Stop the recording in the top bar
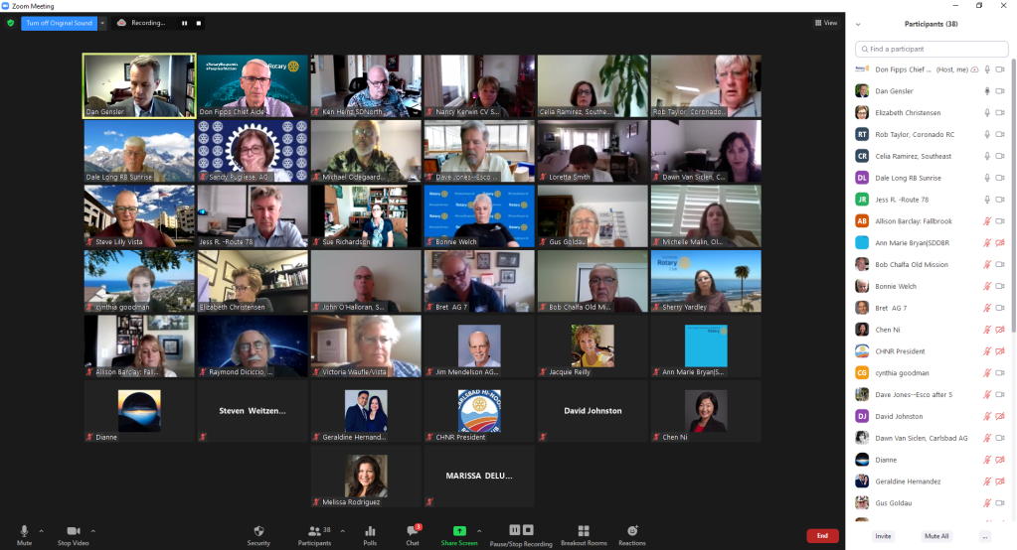This screenshot has width=1017, height=550. (199, 22)
